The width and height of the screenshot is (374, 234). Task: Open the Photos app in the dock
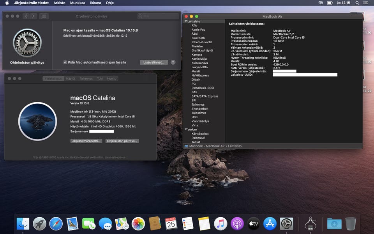[138, 223]
